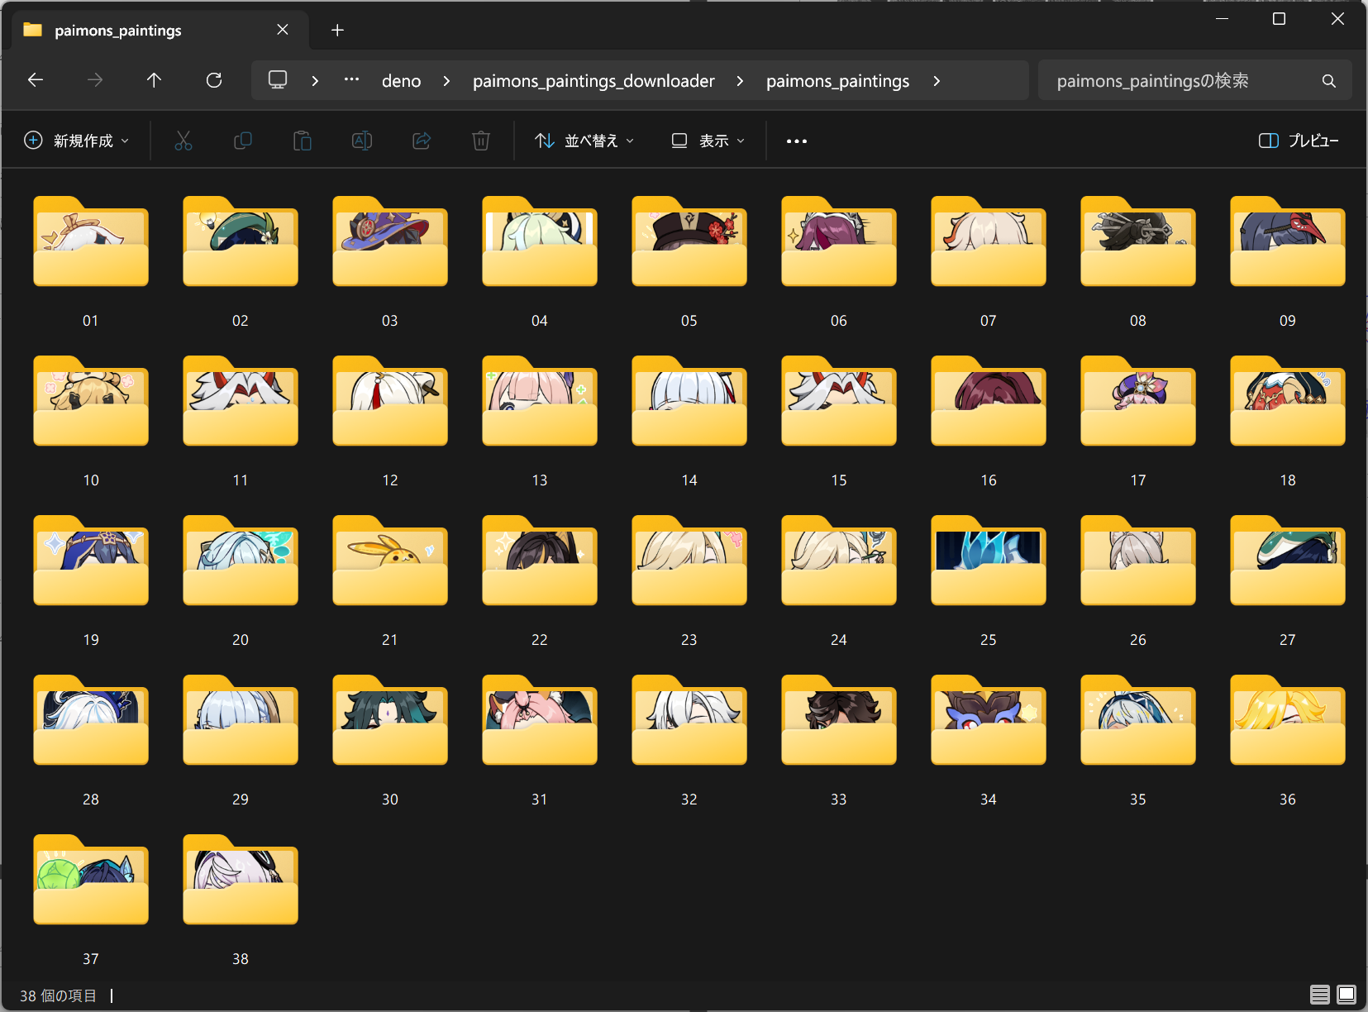Click the folder name label 12
Image resolution: width=1368 pixels, height=1012 pixels.
coord(390,480)
